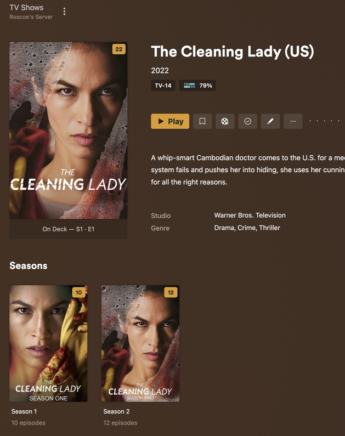Open Season 1 poster thumbnail

pos(48,343)
